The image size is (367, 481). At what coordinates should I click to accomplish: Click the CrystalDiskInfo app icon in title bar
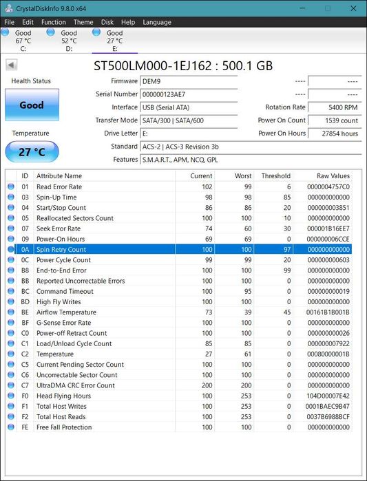point(8,8)
